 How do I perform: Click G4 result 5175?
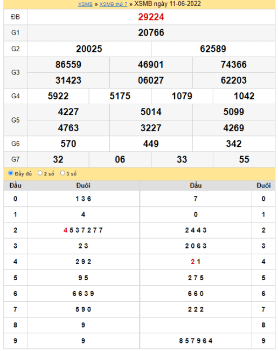coord(120,96)
